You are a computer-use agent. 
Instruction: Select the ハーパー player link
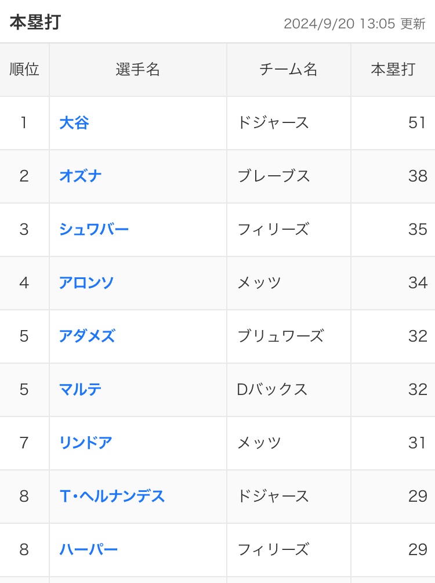(x=89, y=549)
